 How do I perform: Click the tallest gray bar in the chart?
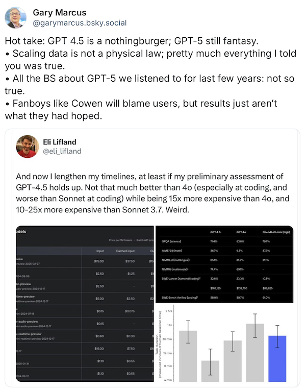coord(255,353)
